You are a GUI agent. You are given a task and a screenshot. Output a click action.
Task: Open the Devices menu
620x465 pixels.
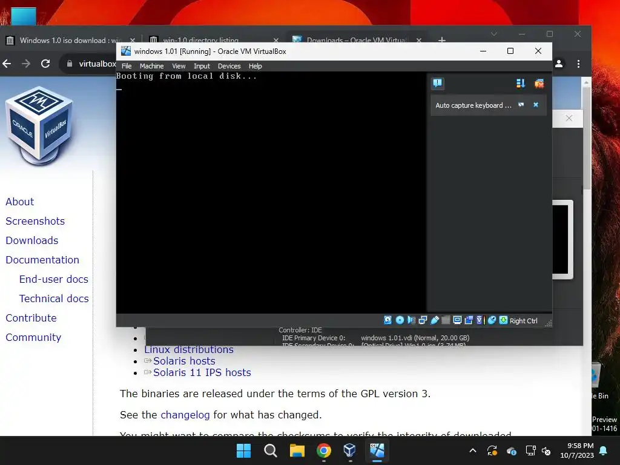point(229,66)
